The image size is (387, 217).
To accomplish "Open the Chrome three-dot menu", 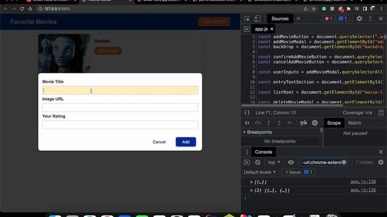I will pos(382,9).
